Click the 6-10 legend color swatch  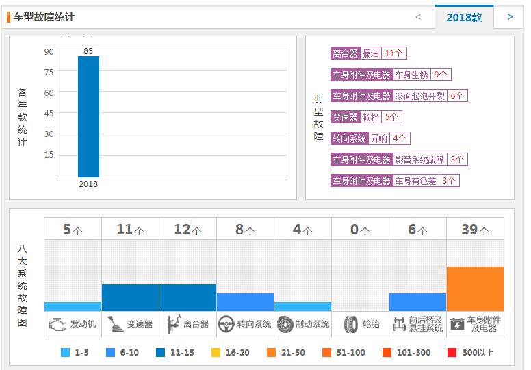[x=110, y=353]
